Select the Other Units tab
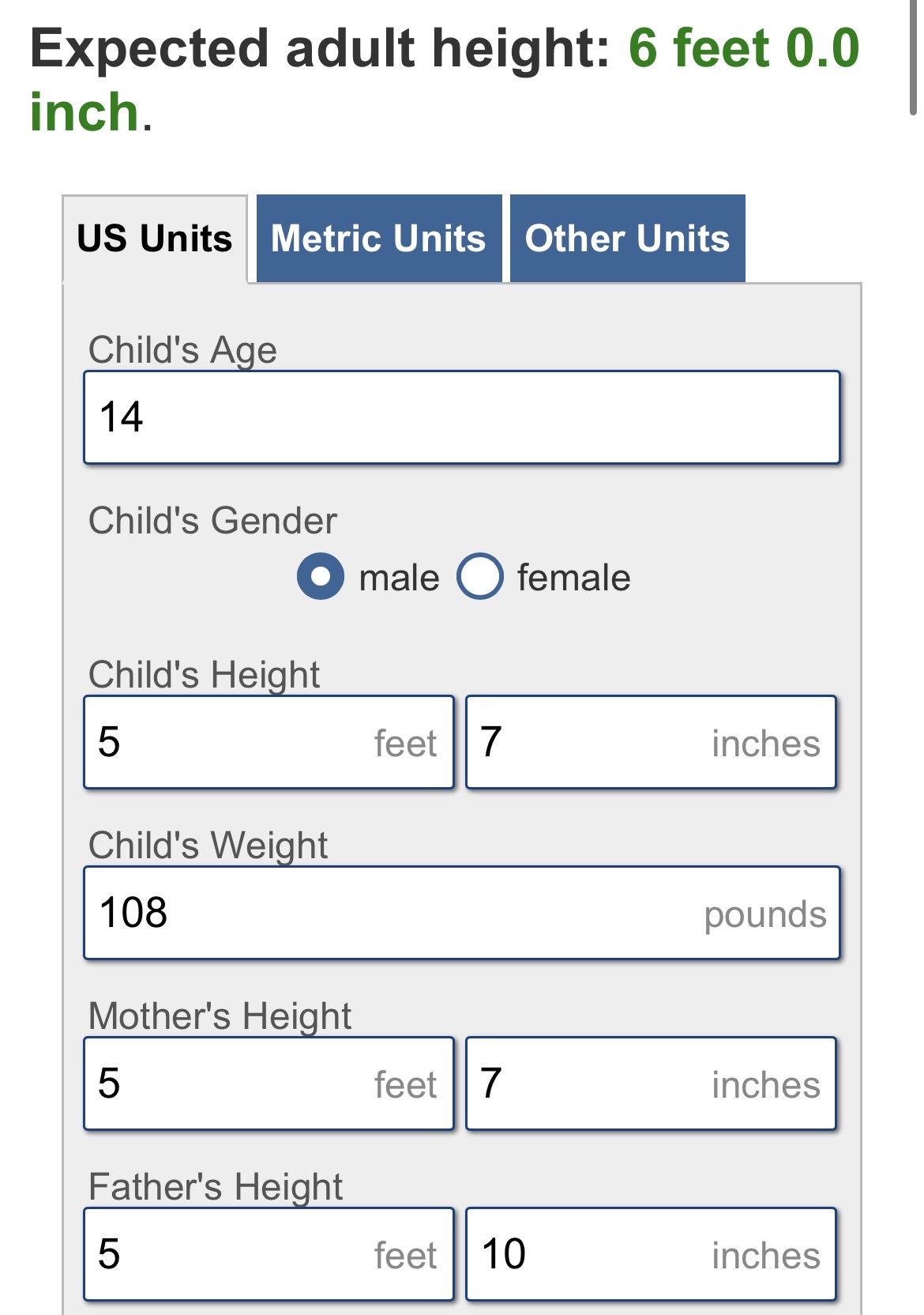 627,239
